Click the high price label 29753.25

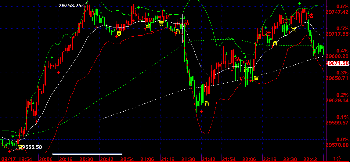click(70, 5)
